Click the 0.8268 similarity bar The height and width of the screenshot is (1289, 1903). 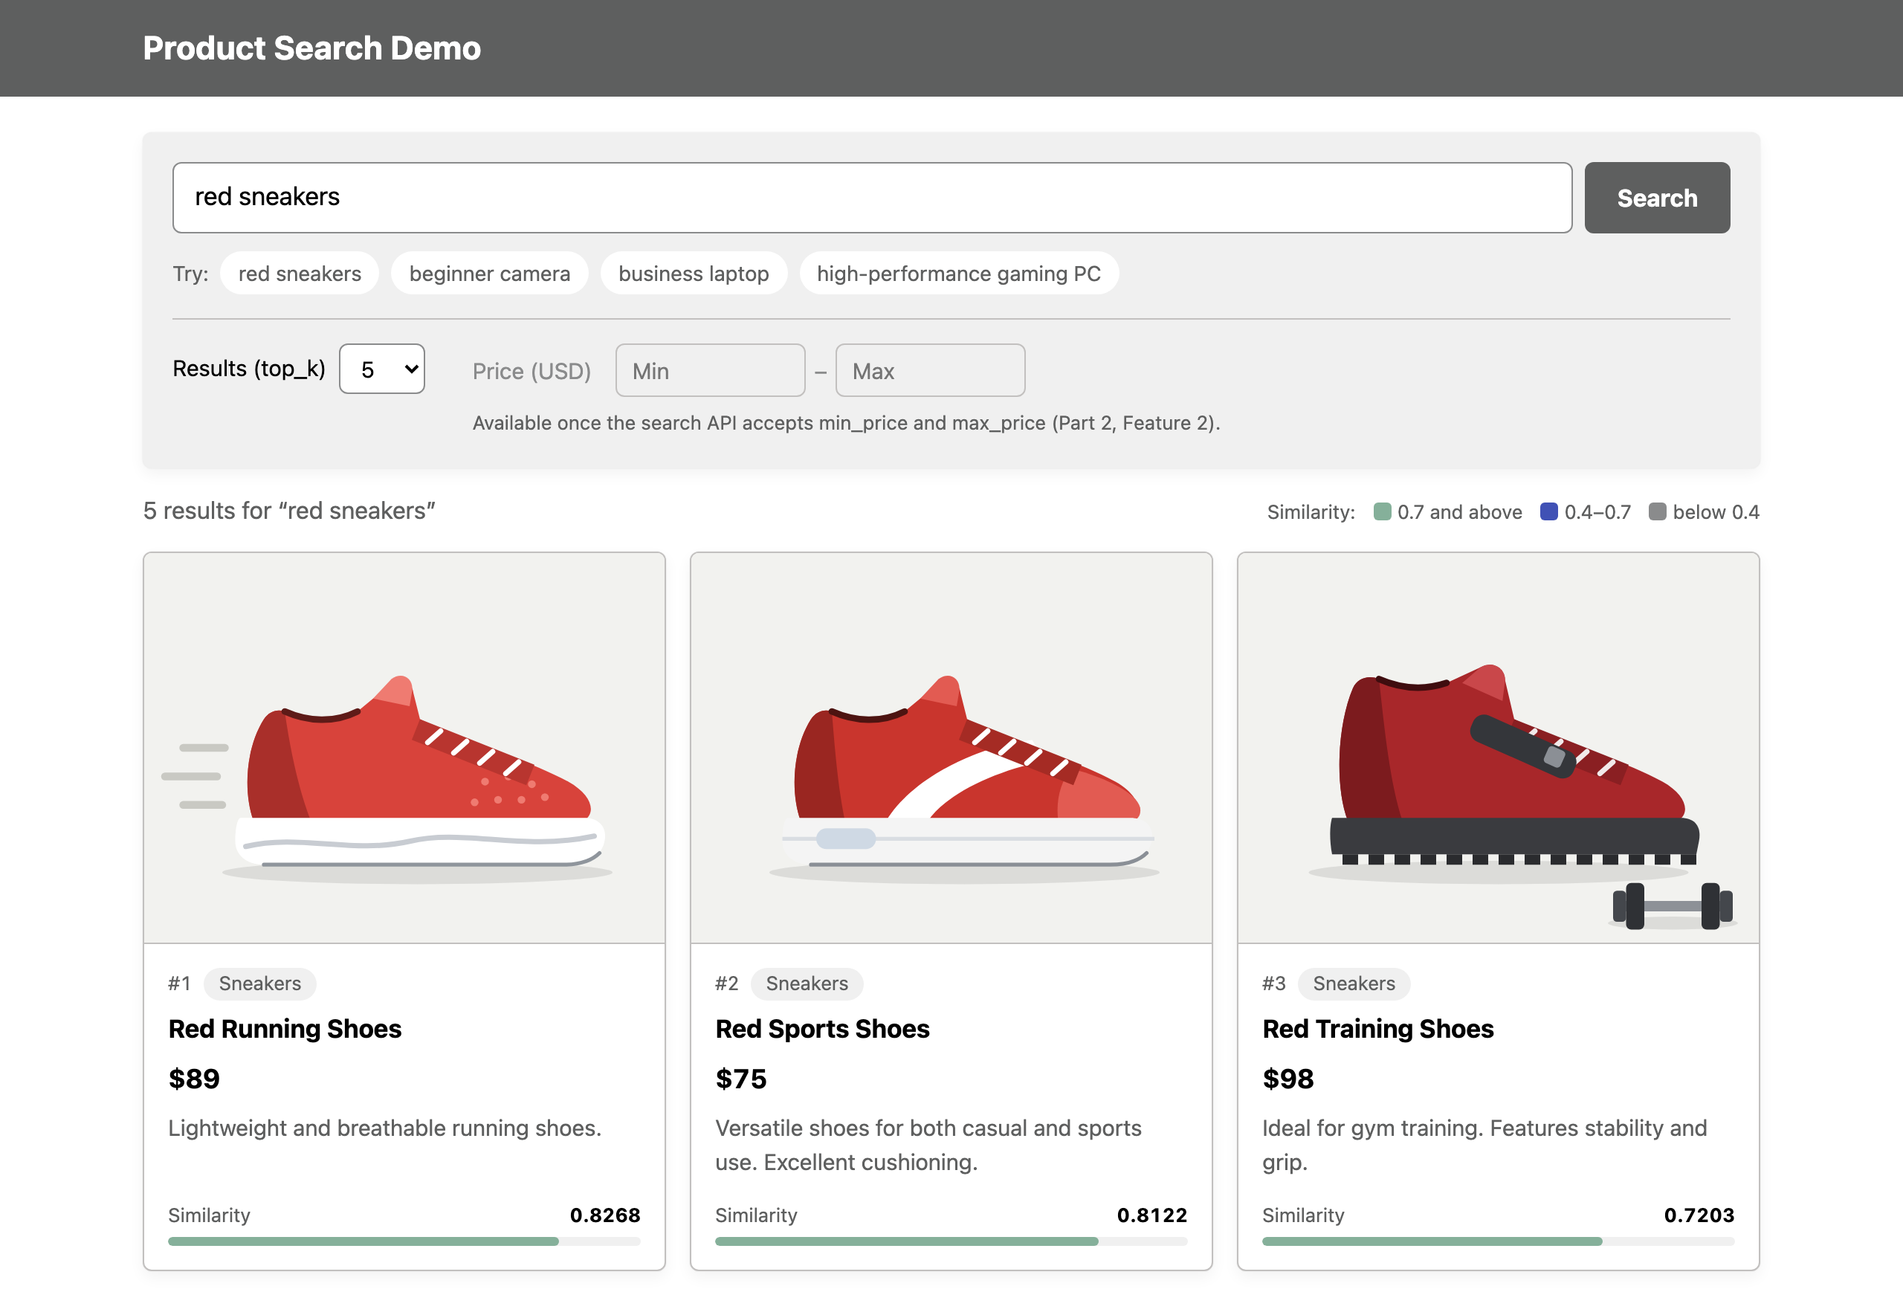click(x=404, y=1241)
